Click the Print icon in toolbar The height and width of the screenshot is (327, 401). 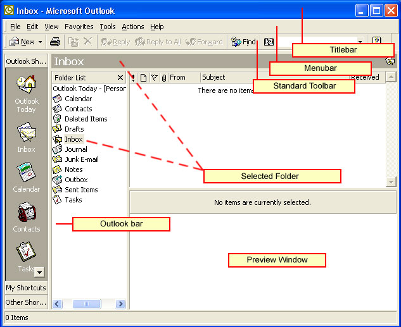[55, 42]
